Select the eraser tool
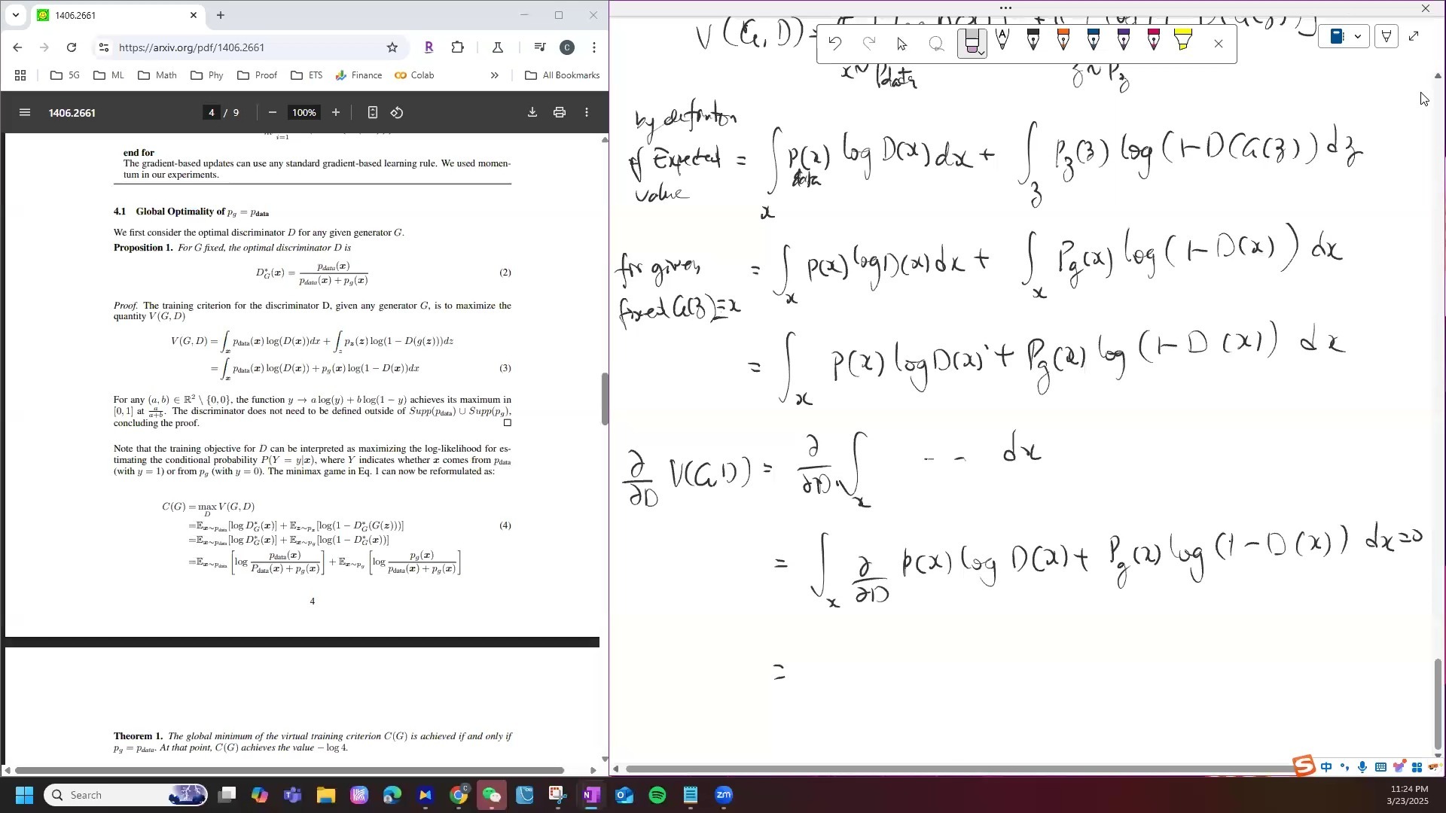Screen dimensions: 1446x813 971,41
